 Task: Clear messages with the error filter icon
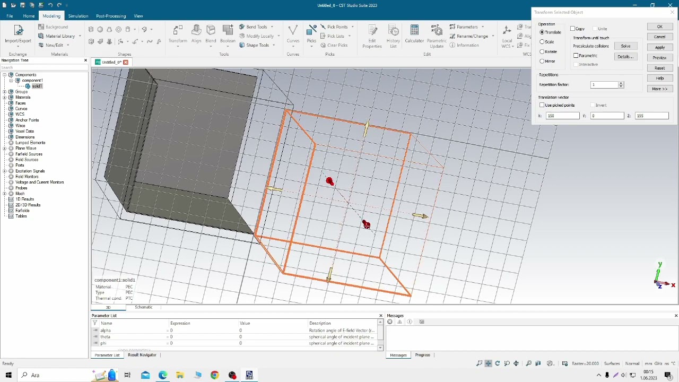[x=390, y=322]
